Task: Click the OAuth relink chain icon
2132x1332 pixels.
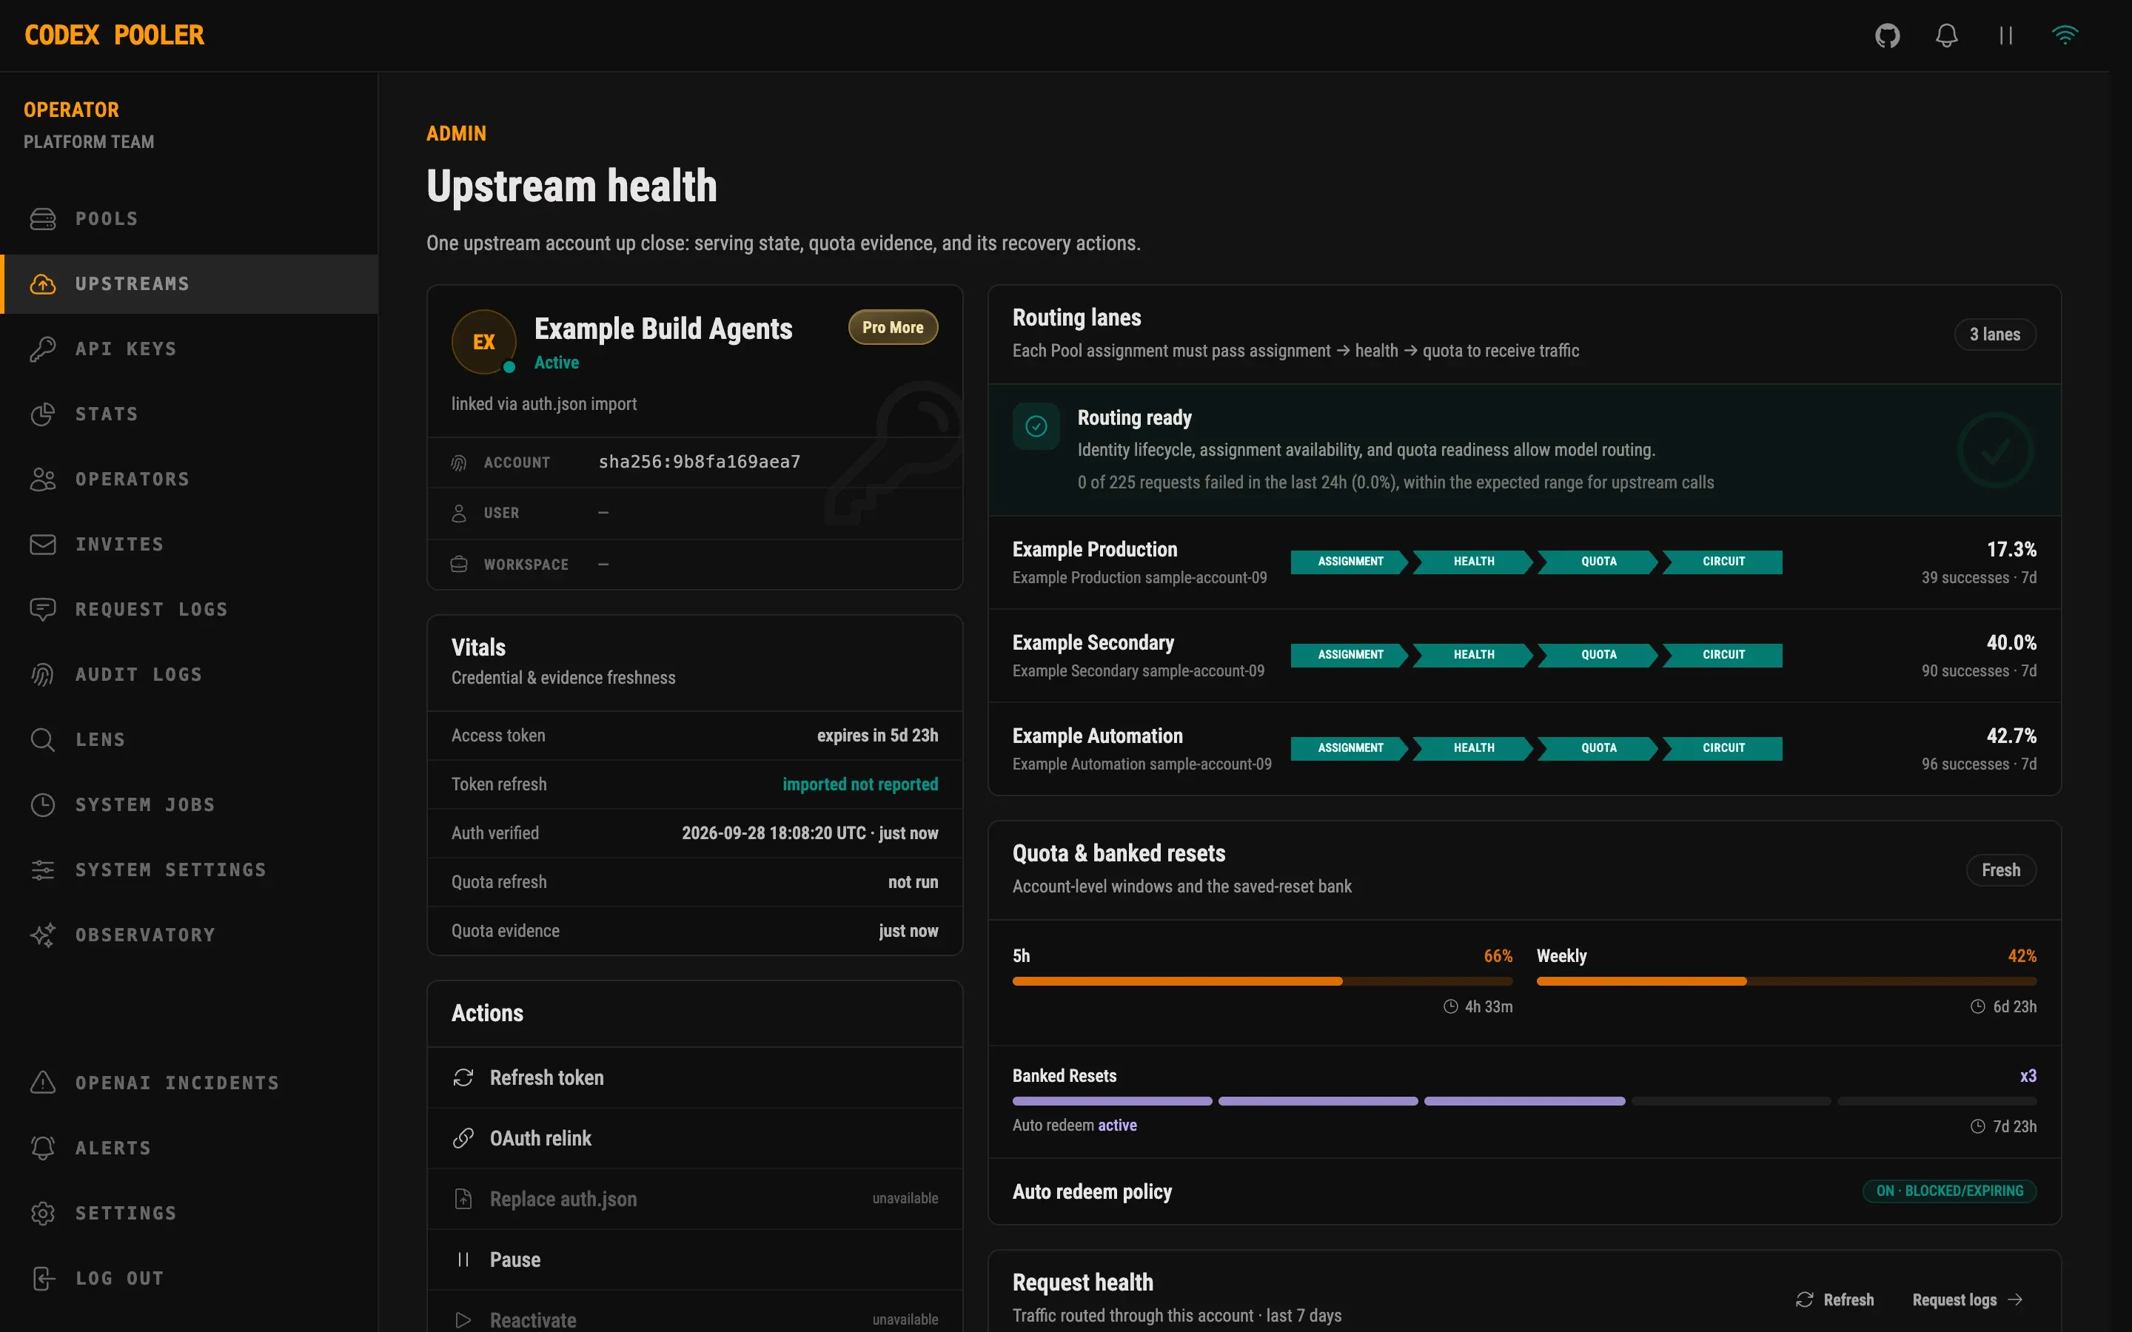Action: 463,1138
